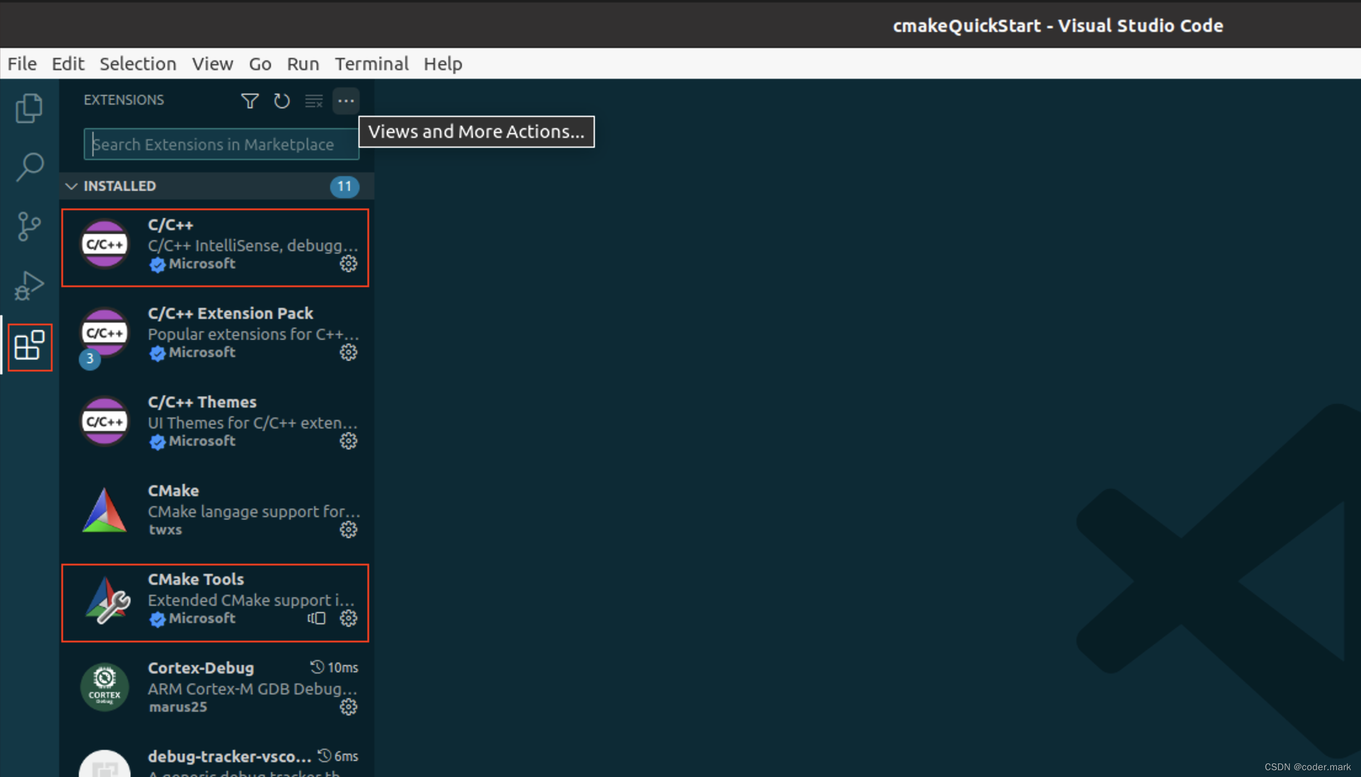Select the Cortex-Debug extension
This screenshot has width=1361, height=777.
[x=201, y=668]
